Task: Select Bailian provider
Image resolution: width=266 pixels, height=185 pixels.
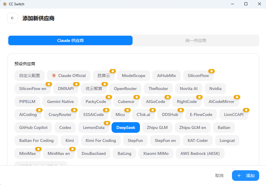Action: (x=224, y=127)
